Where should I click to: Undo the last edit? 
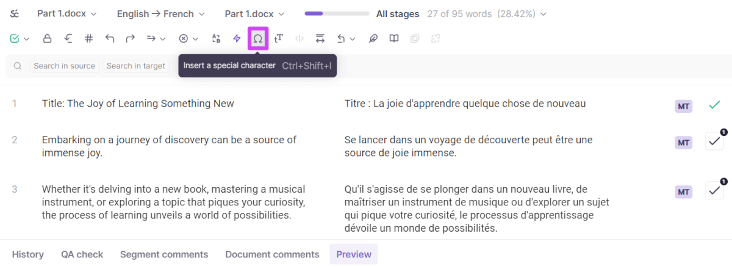[110, 38]
